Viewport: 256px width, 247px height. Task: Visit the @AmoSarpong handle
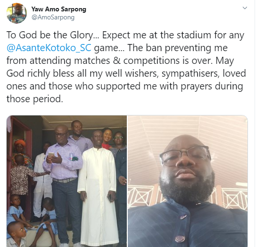[x=53, y=18]
